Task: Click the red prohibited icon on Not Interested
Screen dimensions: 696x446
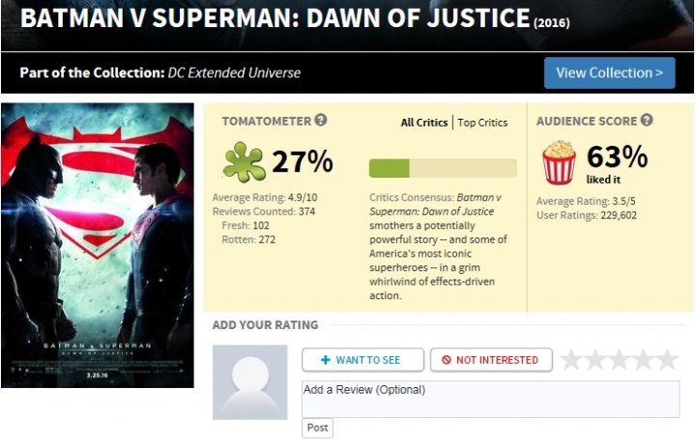Action: [x=446, y=360]
